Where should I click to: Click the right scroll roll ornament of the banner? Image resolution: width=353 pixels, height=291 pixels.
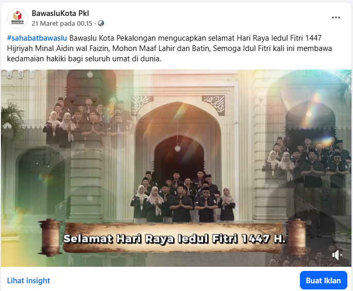click(296, 236)
